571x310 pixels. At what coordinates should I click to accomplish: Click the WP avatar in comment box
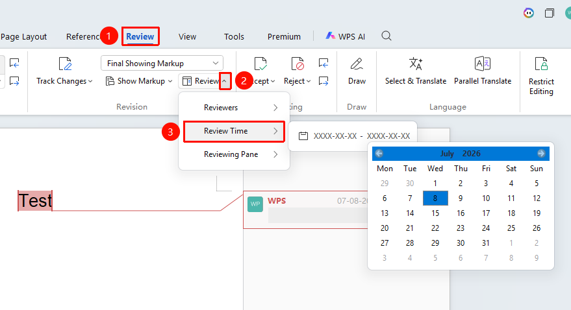pyautogui.click(x=255, y=204)
